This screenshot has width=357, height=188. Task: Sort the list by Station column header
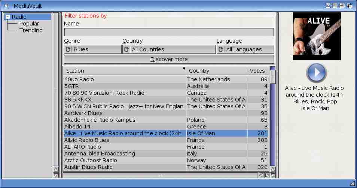coord(123,71)
